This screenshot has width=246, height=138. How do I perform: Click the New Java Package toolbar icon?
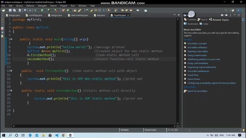[x=63, y=10]
